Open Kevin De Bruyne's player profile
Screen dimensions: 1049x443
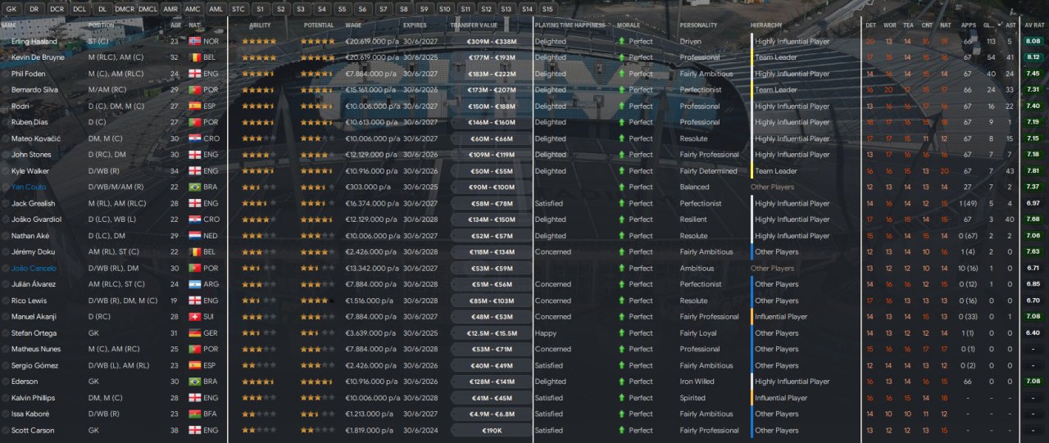click(38, 57)
